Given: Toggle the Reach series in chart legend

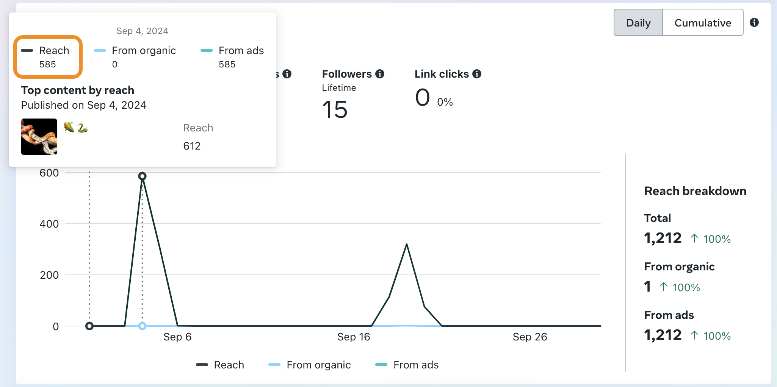Looking at the screenshot, I should coord(220,365).
